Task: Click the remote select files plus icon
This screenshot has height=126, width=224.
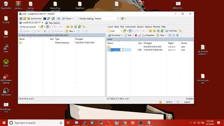Action: (x=170, y=35)
